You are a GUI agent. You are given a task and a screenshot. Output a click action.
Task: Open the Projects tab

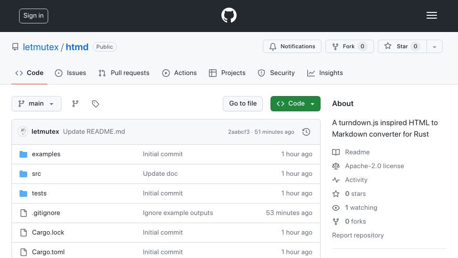point(227,73)
